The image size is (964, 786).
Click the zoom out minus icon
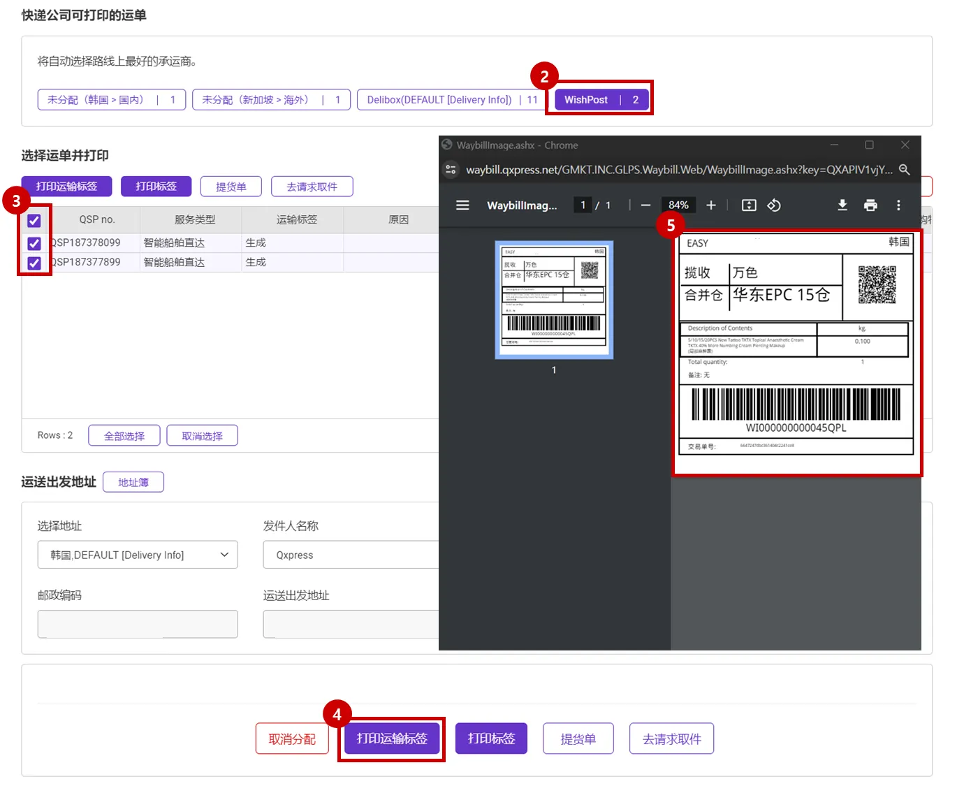645,205
